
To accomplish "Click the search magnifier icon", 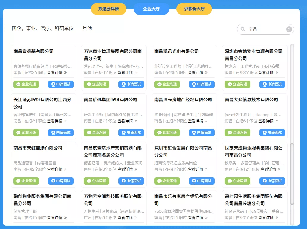I will pyautogui.click(x=243, y=29).
